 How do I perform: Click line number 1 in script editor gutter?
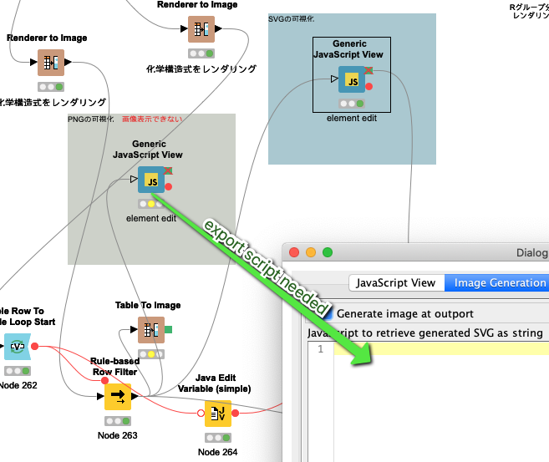tap(320, 349)
